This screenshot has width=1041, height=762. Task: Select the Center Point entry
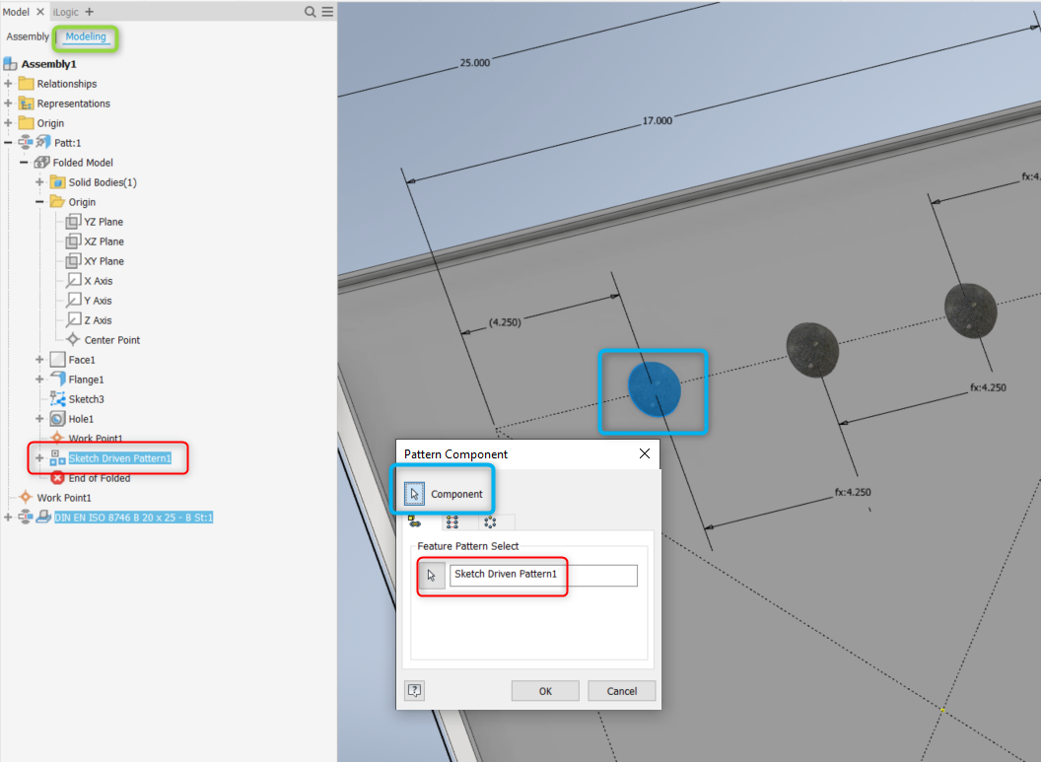112,340
